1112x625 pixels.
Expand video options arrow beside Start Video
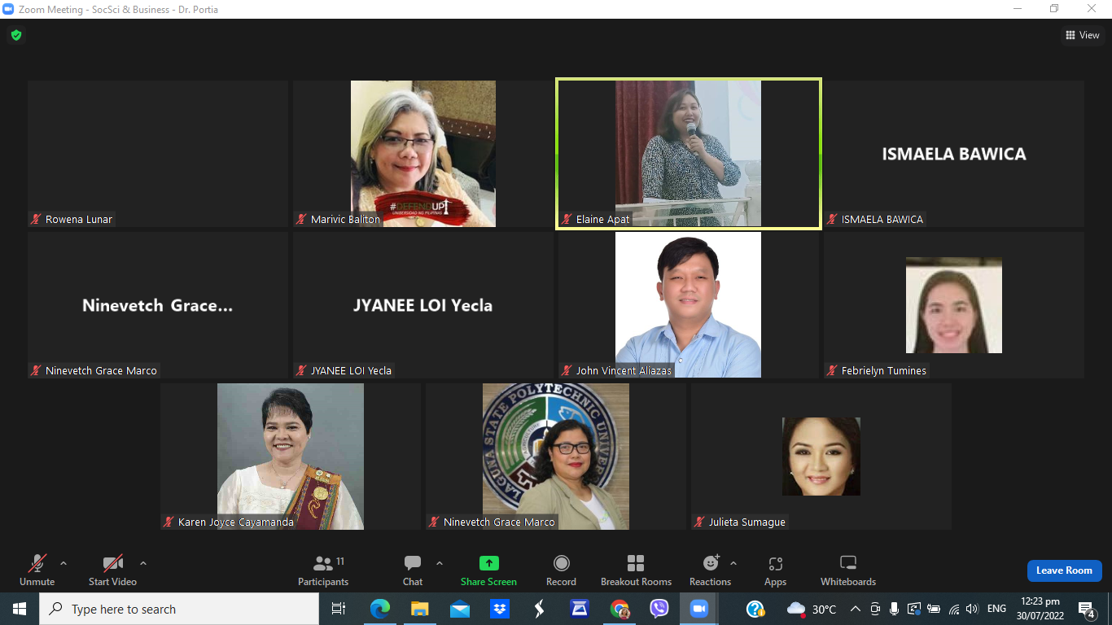coord(143,563)
